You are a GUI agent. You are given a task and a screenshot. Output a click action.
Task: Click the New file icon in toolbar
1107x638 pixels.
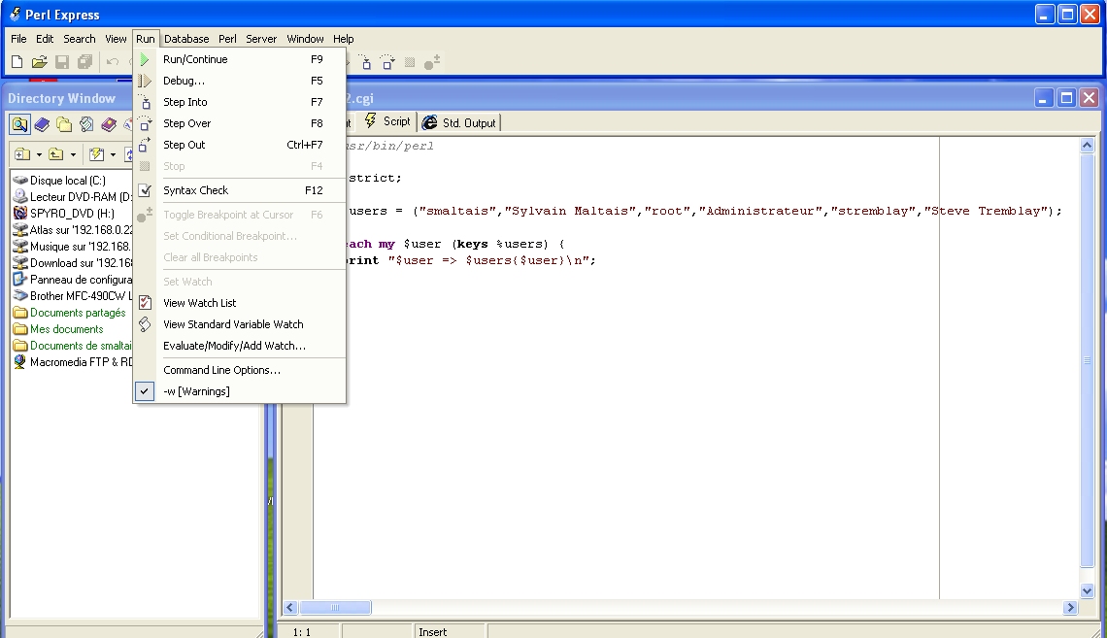[x=17, y=62]
